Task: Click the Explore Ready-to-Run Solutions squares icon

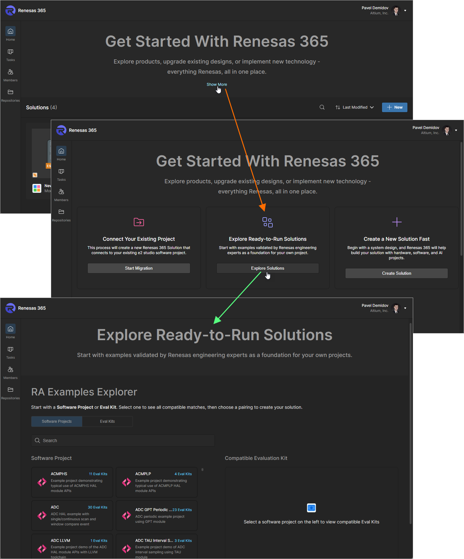Action: click(268, 222)
